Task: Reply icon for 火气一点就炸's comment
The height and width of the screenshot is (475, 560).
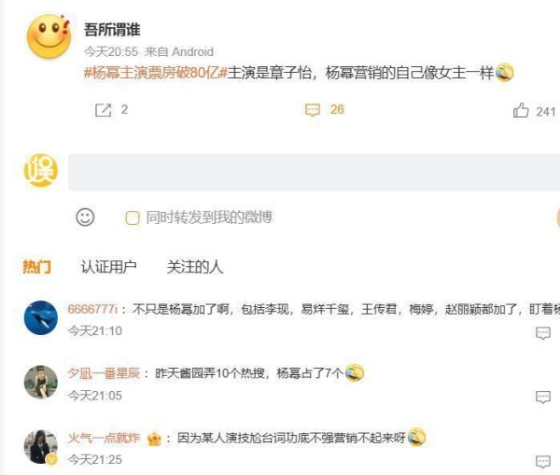Action: click(543, 461)
